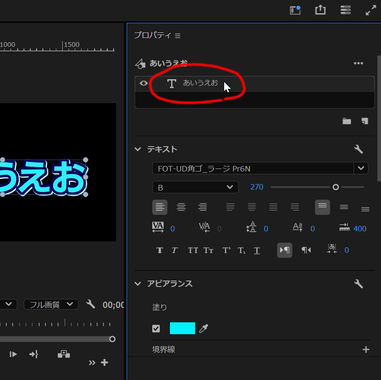Open the フル画質 playback resolution dropdown
381x380 pixels.
pyautogui.click(x=51, y=304)
